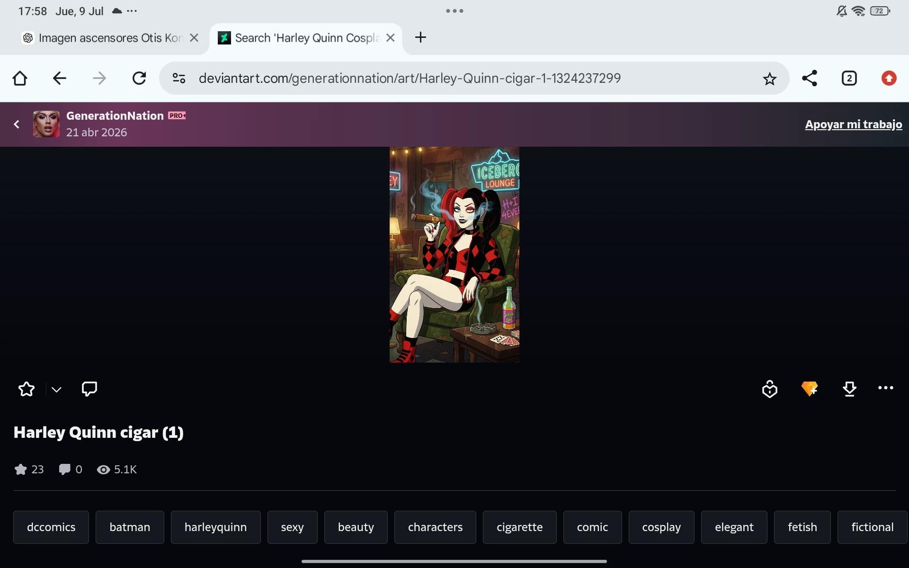Screen dimensions: 909x568
Task: Select the harleyquinn tag
Action: tap(215, 527)
